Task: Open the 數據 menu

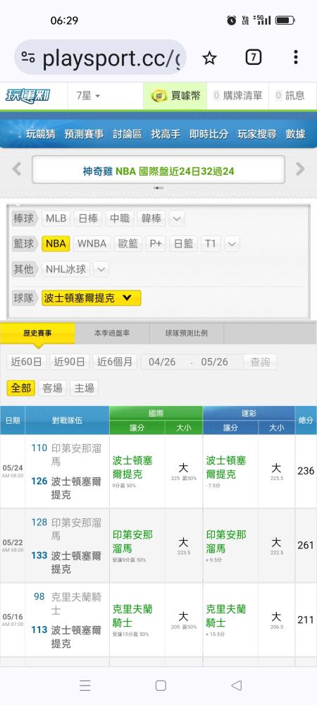Action: pyautogui.click(x=295, y=134)
